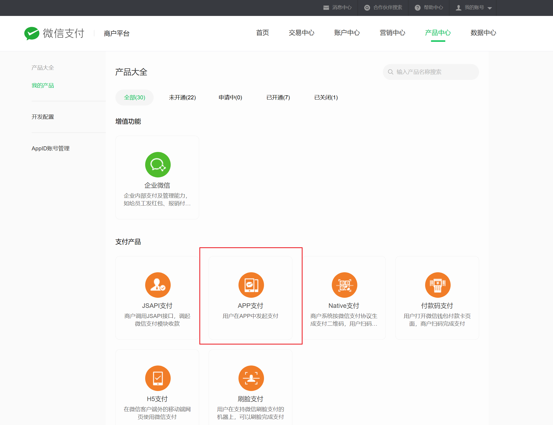Click the 付款码支付 scanner icon
This screenshot has height=425, width=553.
click(438, 285)
